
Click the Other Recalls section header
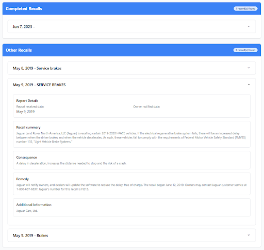(x=131, y=50)
